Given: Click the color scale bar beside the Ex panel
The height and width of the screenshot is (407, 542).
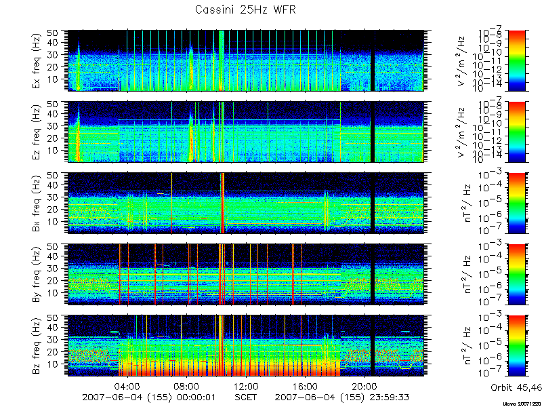Looking at the screenshot, I should 516,60.
